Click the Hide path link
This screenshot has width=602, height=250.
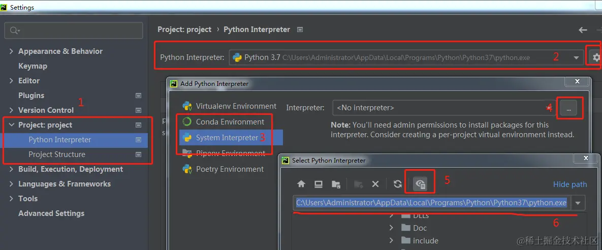pos(569,184)
